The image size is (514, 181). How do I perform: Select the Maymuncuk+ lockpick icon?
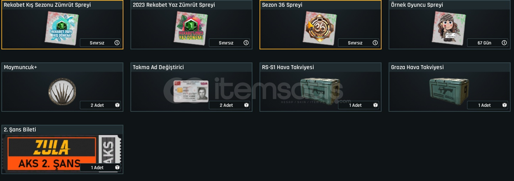coord(62,90)
